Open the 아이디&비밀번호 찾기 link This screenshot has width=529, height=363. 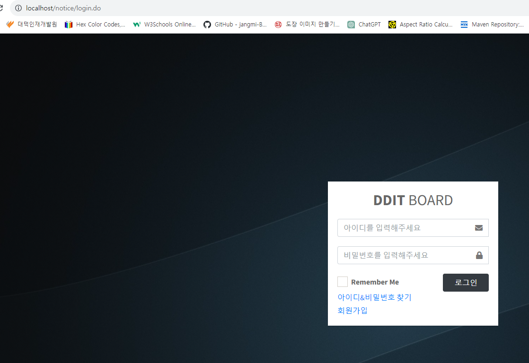tap(374, 297)
